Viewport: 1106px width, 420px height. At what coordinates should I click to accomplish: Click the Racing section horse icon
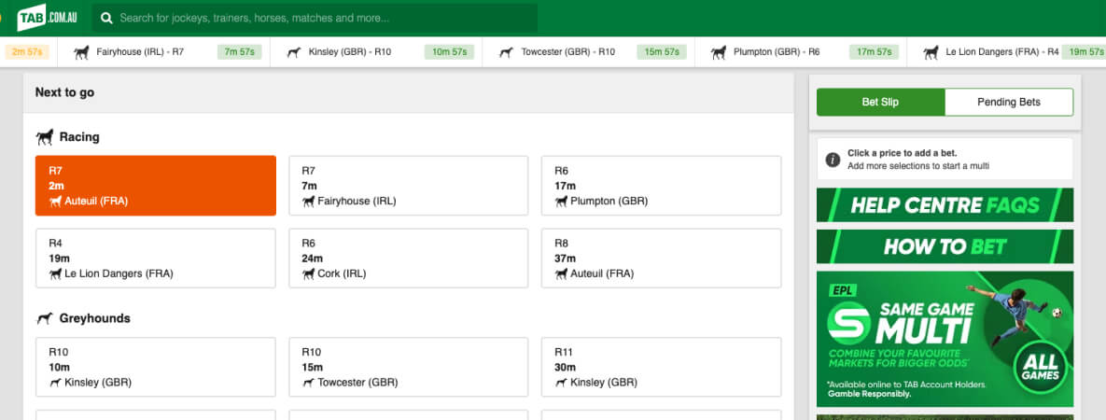coord(45,137)
